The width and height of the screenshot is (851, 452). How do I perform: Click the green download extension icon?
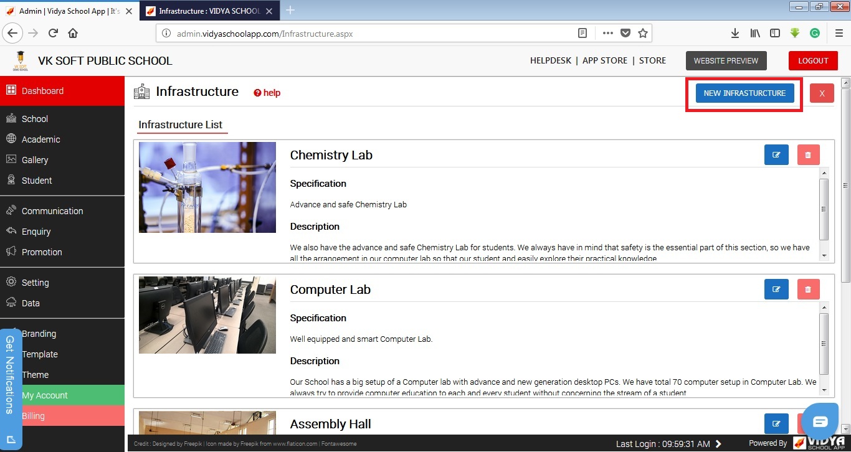795,33
